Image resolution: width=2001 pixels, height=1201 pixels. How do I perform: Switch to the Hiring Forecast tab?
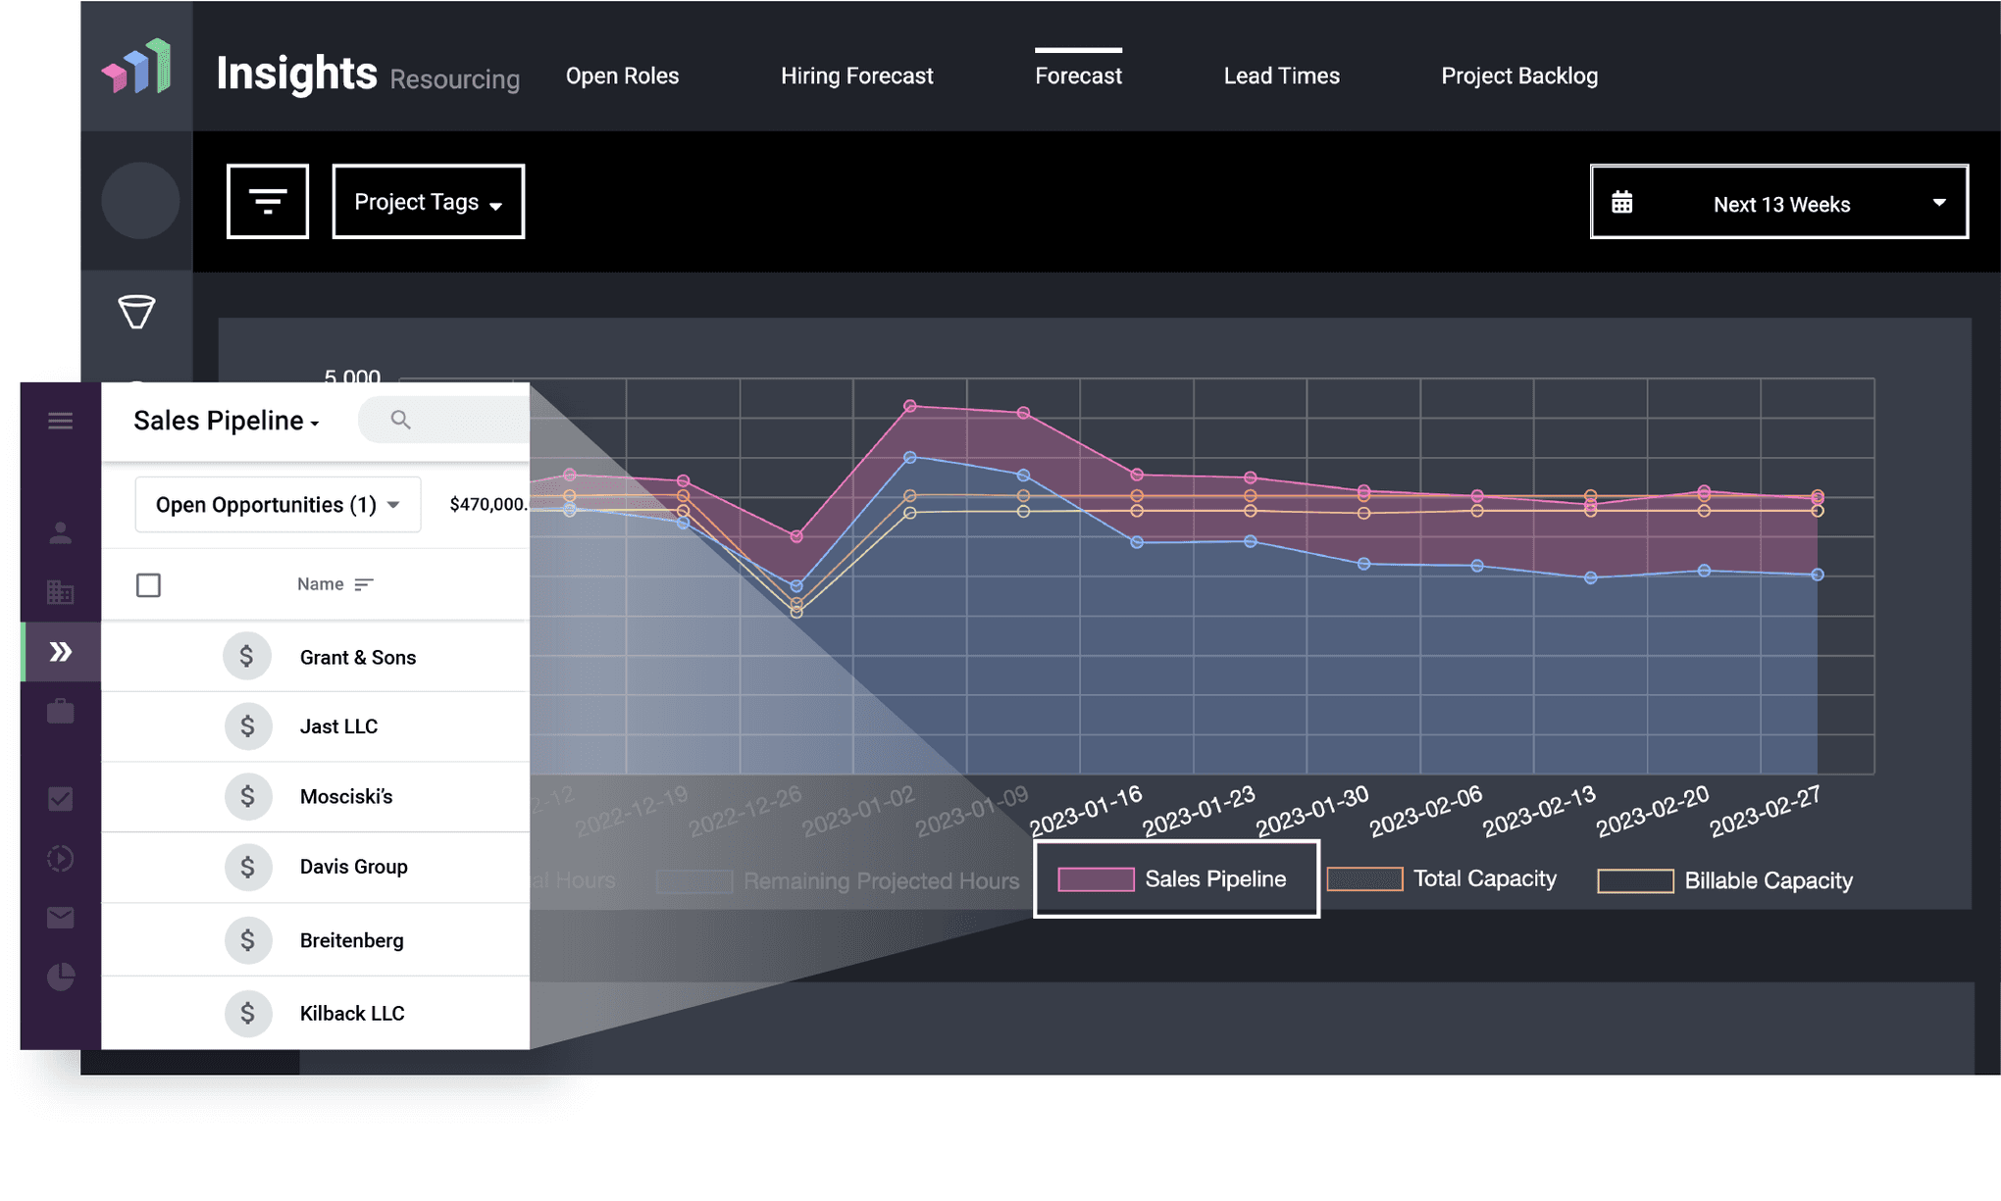(x=856, y=75)
